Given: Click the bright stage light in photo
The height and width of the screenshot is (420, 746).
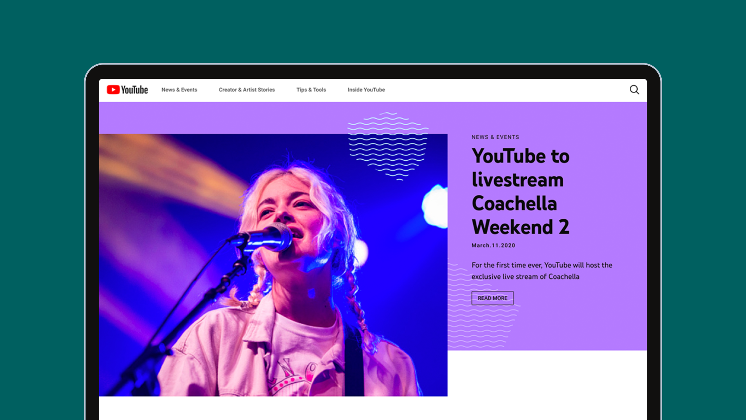Looking at the screenshot, I should tap(435, 206).
